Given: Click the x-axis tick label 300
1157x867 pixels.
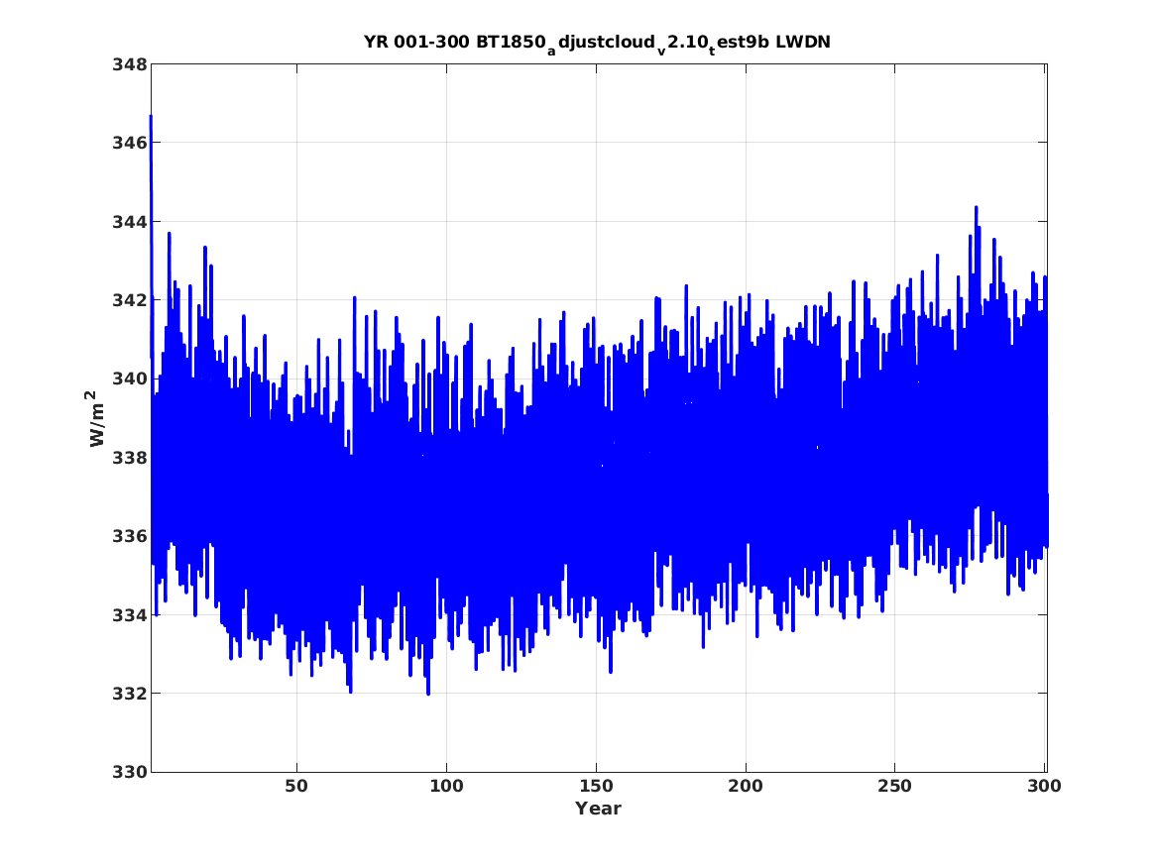Looking at the screenshot, I should 1044,787.
